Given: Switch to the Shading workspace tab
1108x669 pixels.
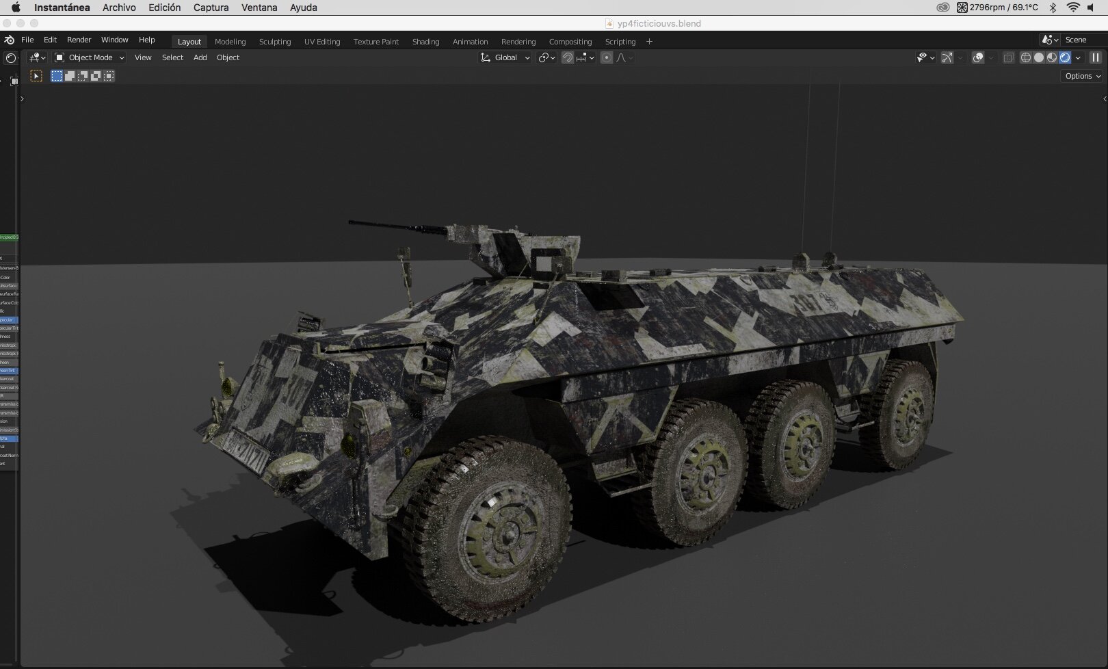Looking at the screenshot, I should 426,42.
